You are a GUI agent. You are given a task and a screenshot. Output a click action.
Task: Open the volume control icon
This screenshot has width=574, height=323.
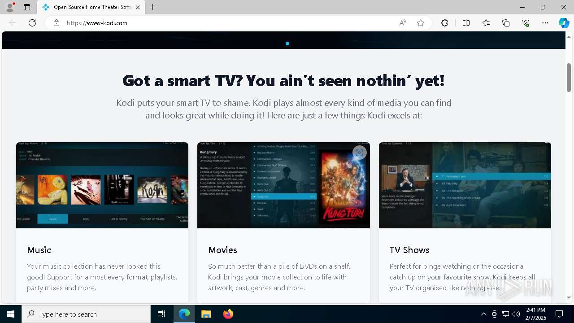click(516, 314)
